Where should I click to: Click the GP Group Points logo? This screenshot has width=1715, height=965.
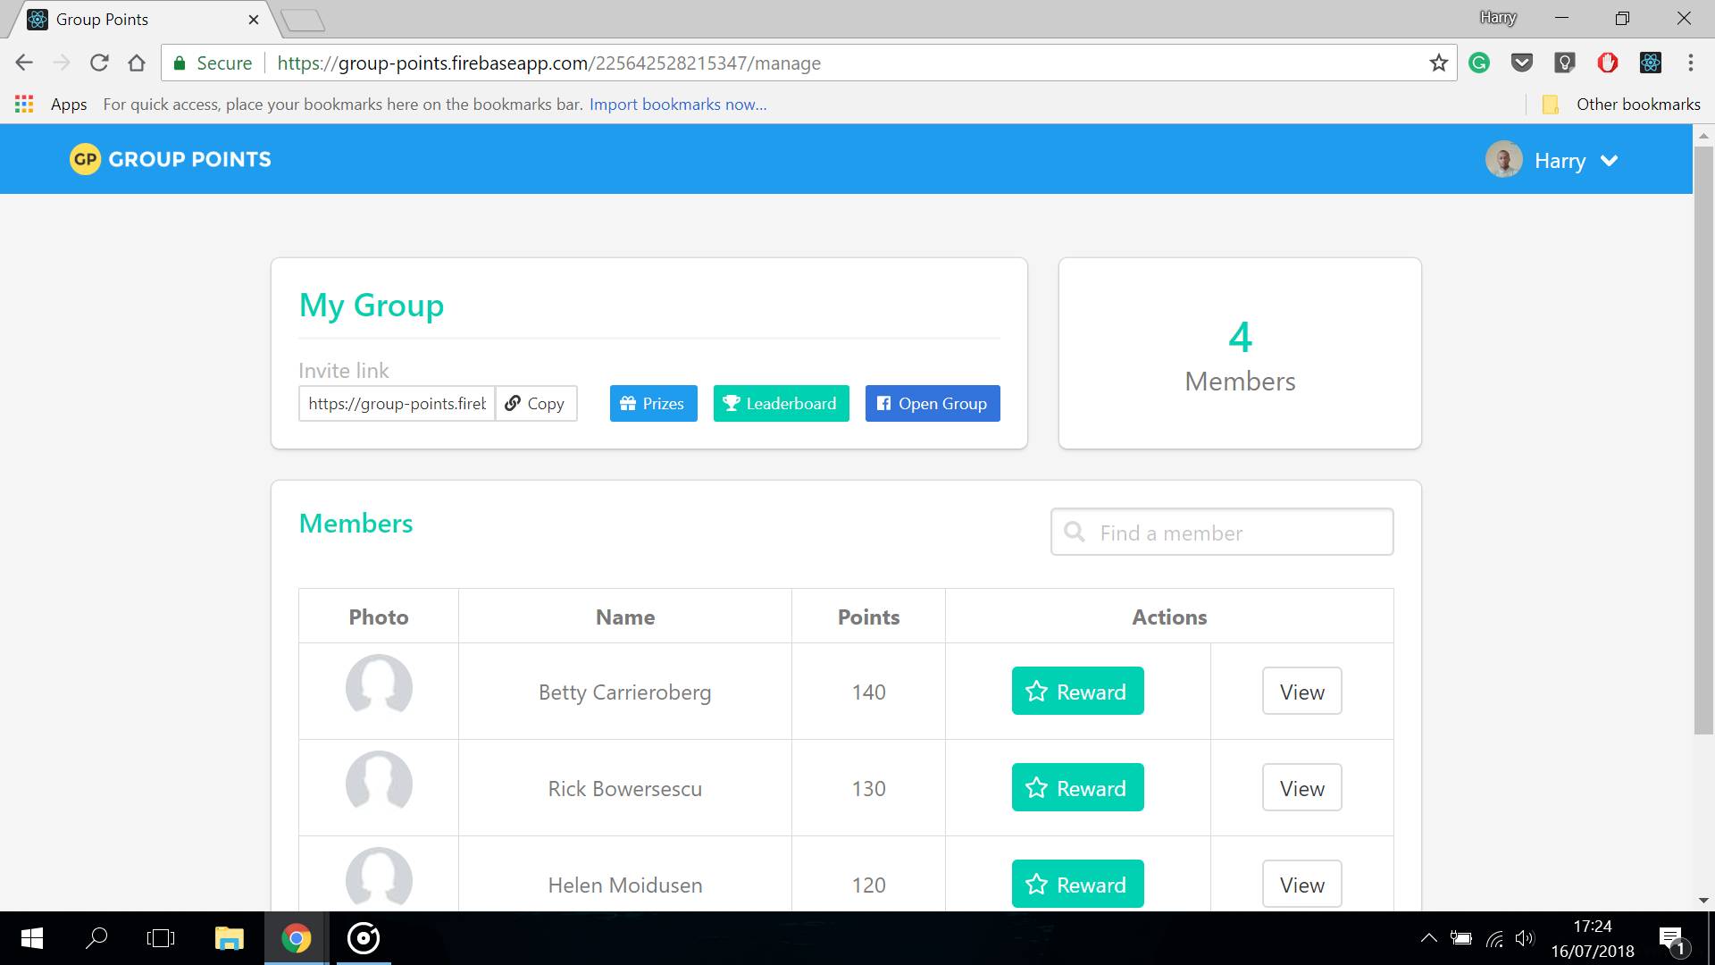tap(171, 159)
